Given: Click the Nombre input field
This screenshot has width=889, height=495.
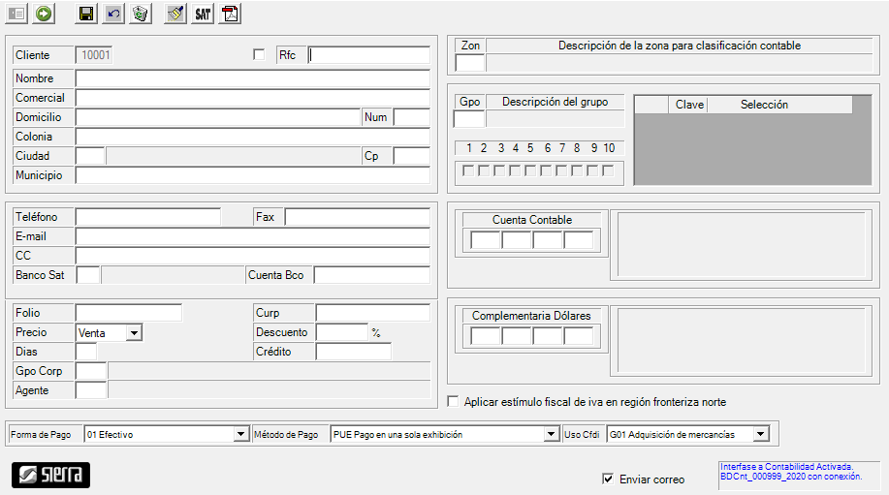Looking at the screenshot, I should 252,78.
